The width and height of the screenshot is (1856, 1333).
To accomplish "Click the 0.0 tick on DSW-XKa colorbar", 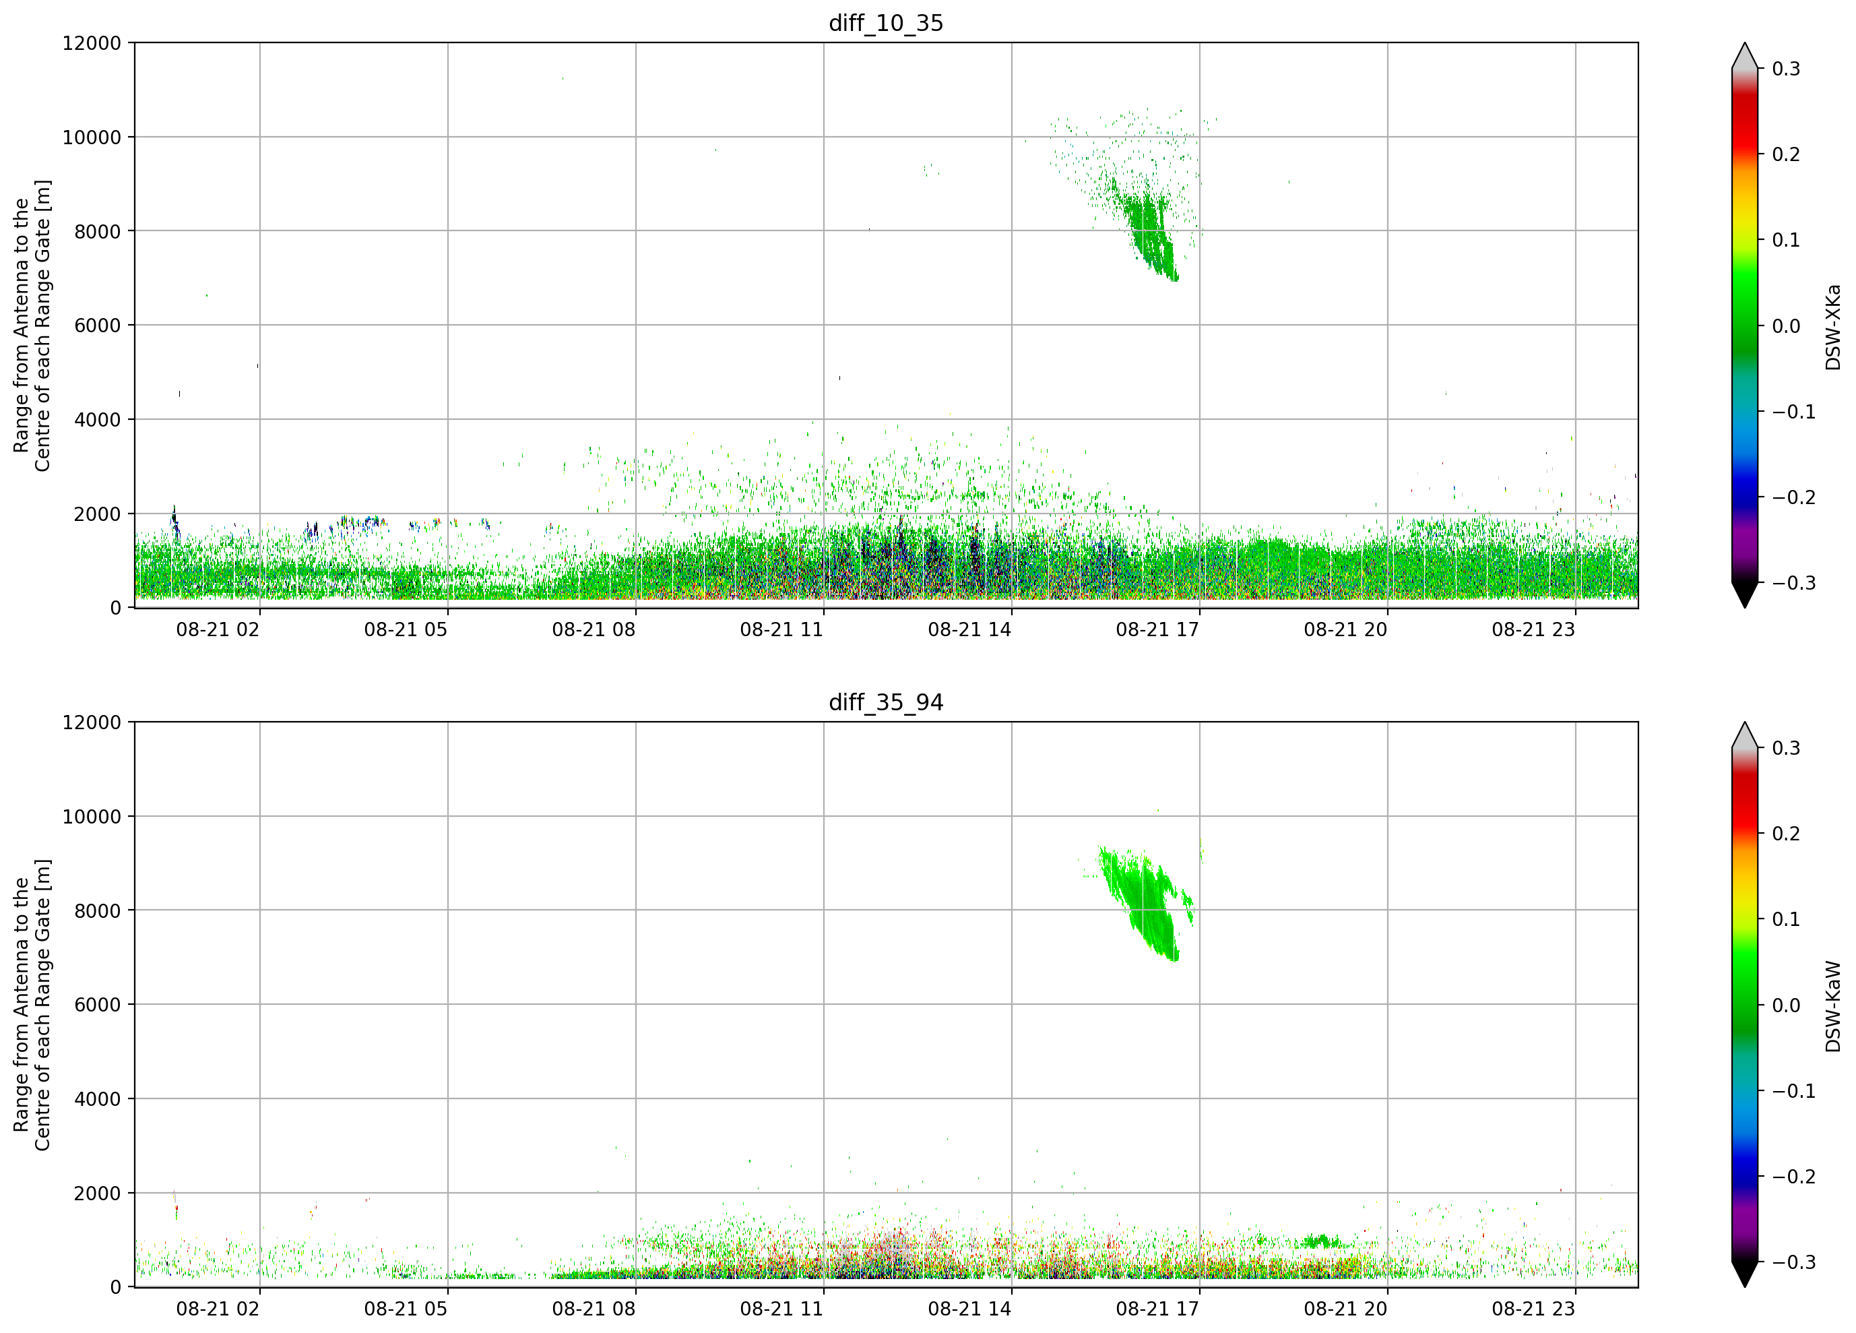I will (x=1786, y=326).
